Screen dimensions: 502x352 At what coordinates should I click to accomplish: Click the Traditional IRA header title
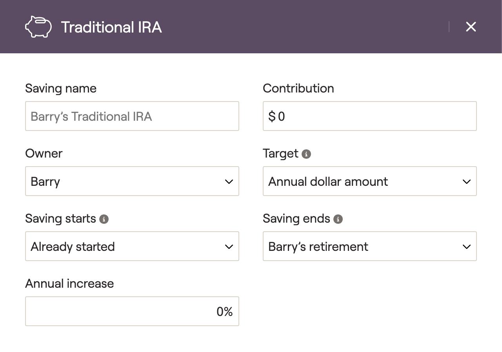click(111, 27)
